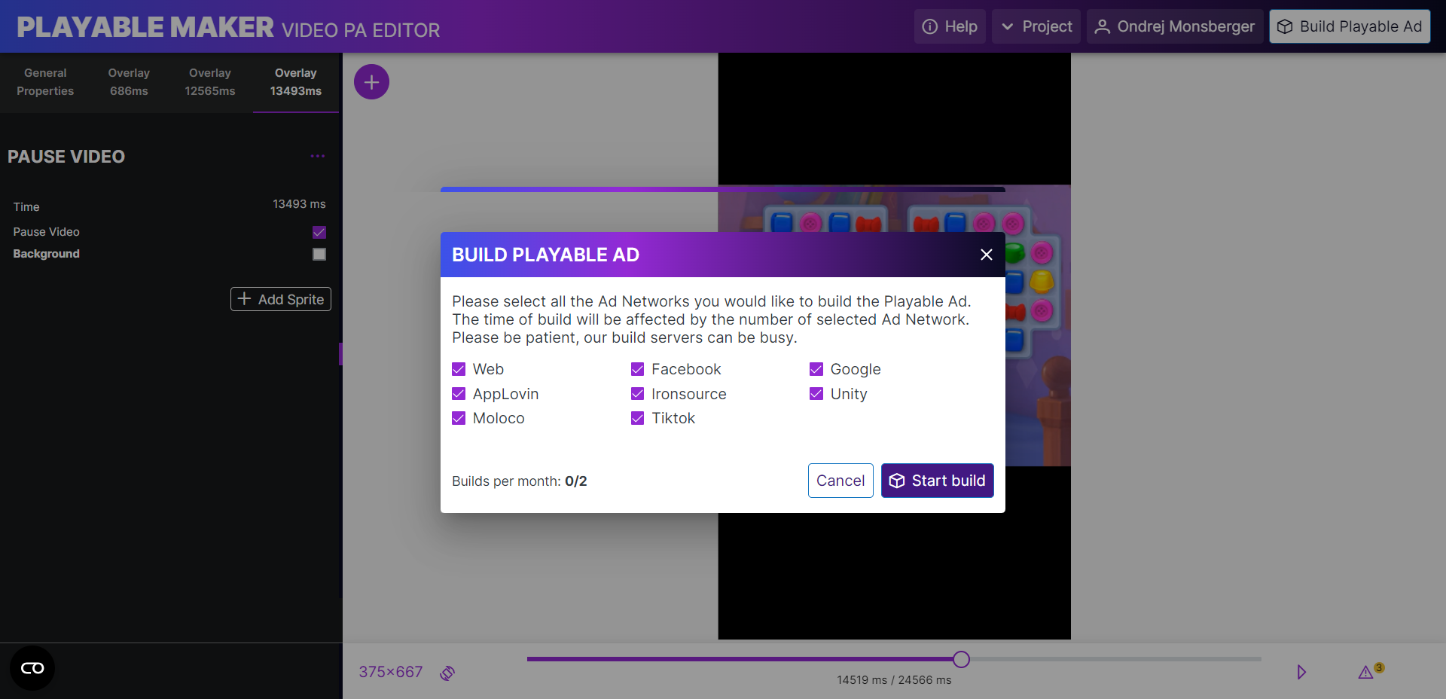Select the Overlay 12565ms tab

[x=210, y=82]
